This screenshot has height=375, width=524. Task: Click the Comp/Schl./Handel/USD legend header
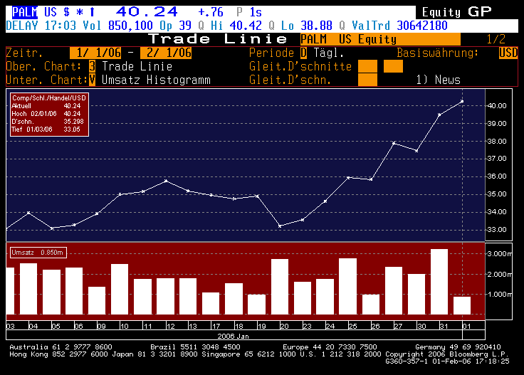tap(49, 97)
